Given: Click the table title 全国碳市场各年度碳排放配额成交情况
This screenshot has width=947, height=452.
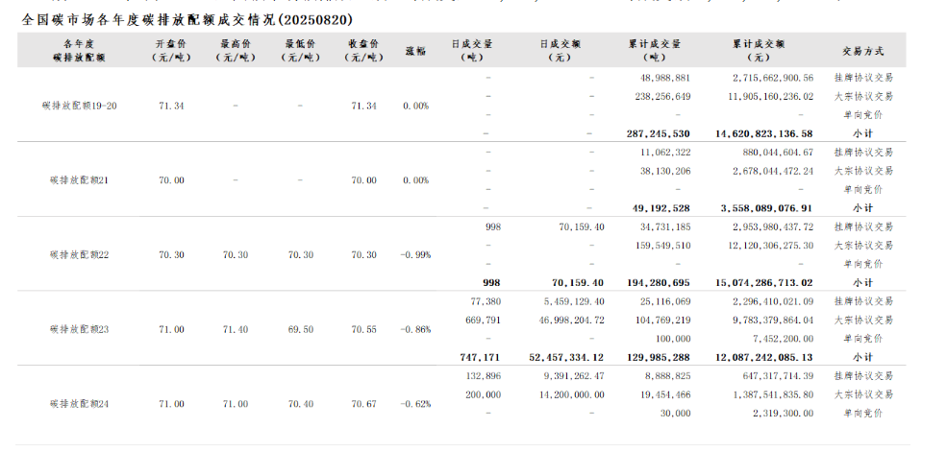Looking at the screenshot, I should point(187,19).
